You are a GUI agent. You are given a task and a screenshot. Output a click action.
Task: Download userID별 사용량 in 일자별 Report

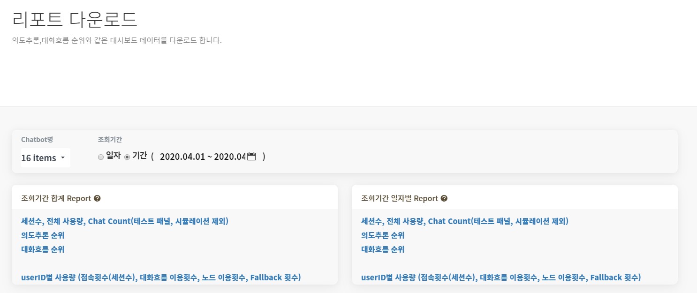coord(501,278)
